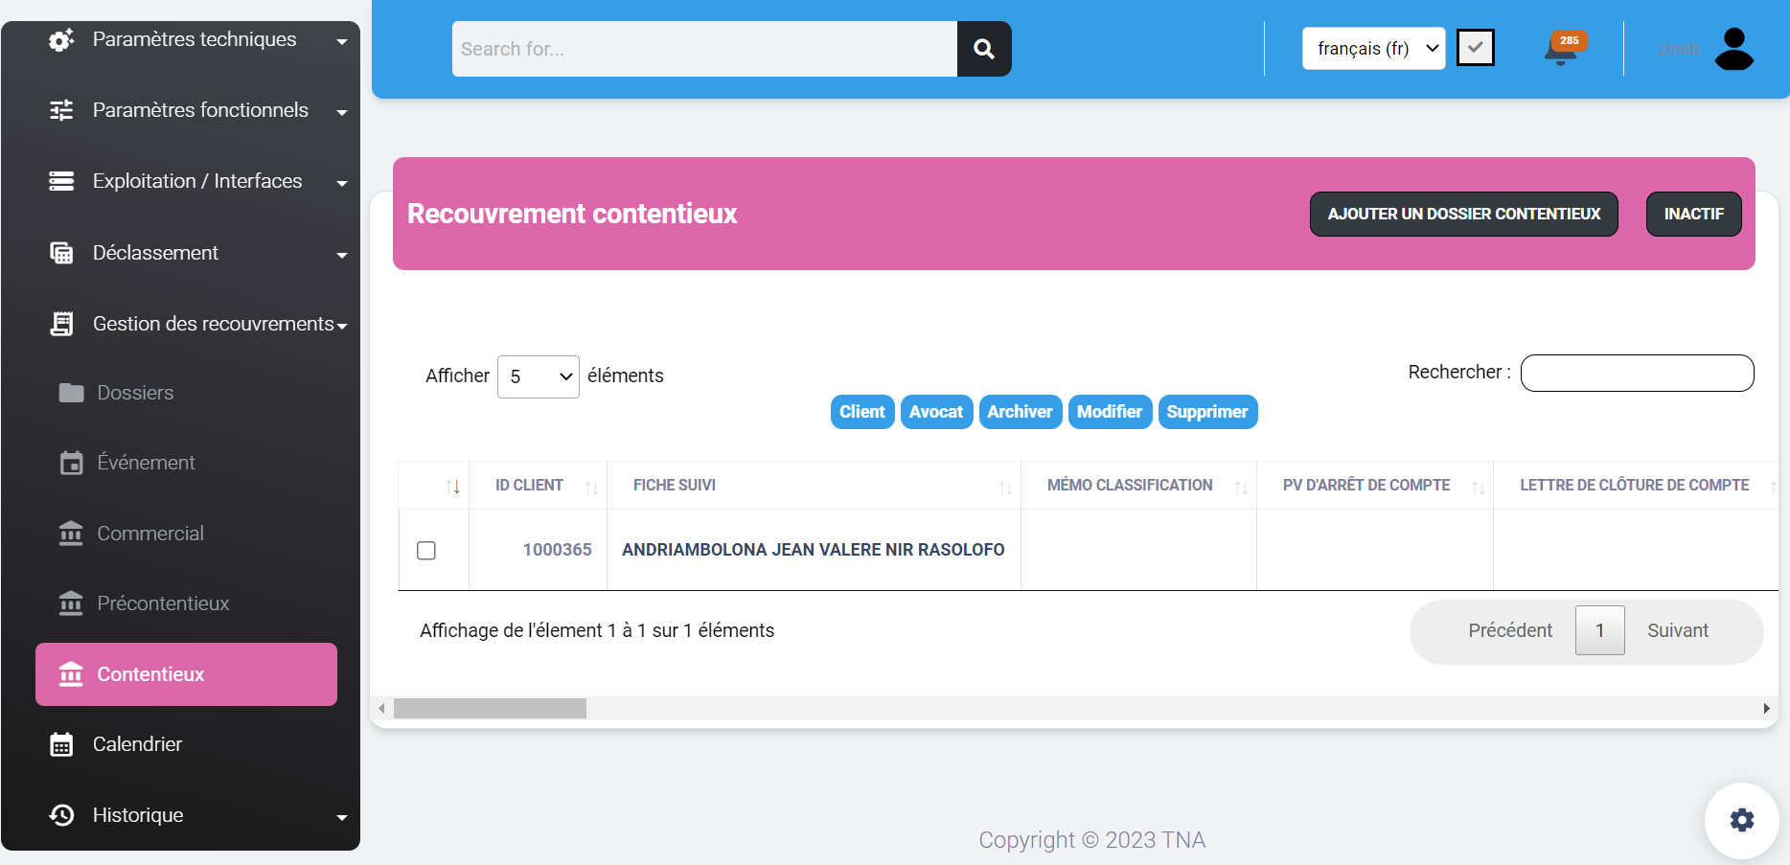Tick the checkbox for client 1000365
The height and width of the screenshot is (865, 1790).
tap(426, 551)
